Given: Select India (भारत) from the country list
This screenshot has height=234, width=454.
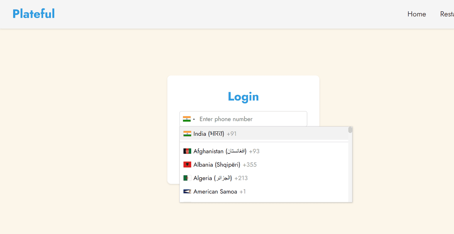Looking at the screenshot, I should coord(209,134).
